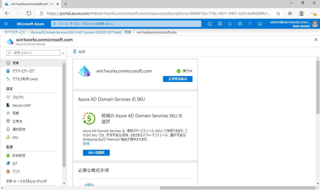Close the Domain Services blade

click(316, 39)
